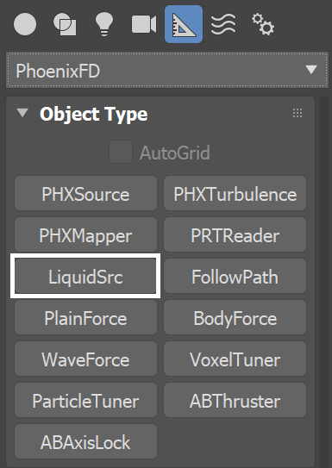Select the ABThruster button
Image resolution: width=332 pixels, height=468 pixels.
235,400
